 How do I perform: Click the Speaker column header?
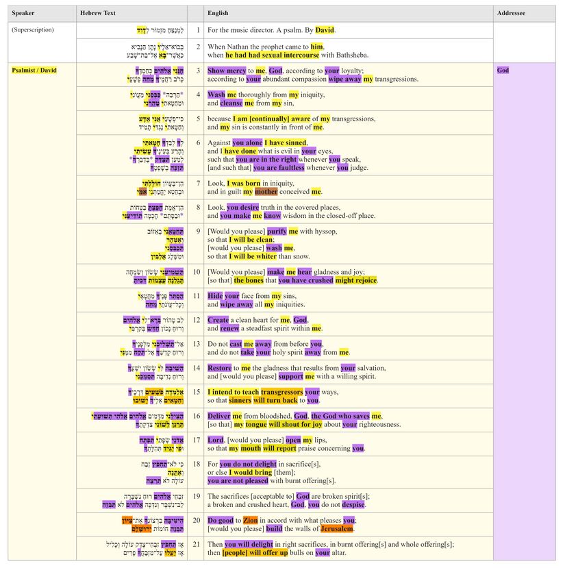click(23, 13)
